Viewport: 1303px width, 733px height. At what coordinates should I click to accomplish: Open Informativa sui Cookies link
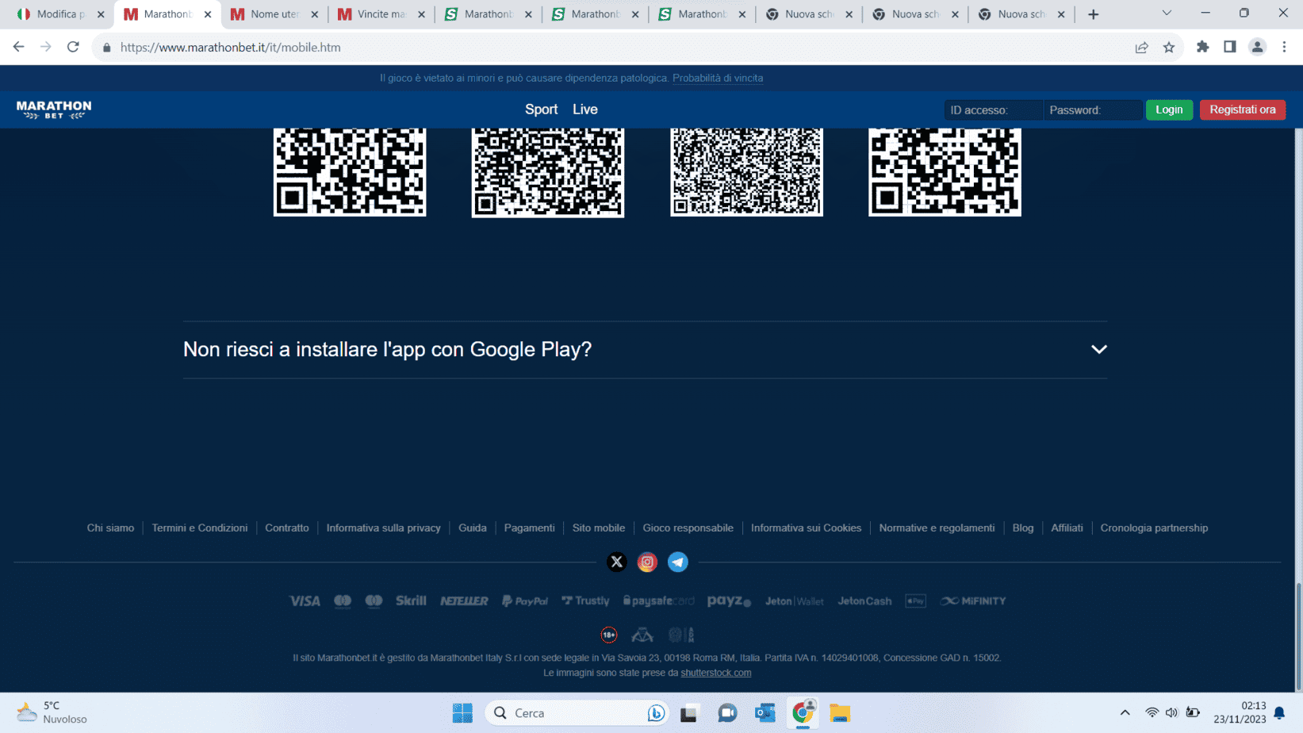coord(806,528)
